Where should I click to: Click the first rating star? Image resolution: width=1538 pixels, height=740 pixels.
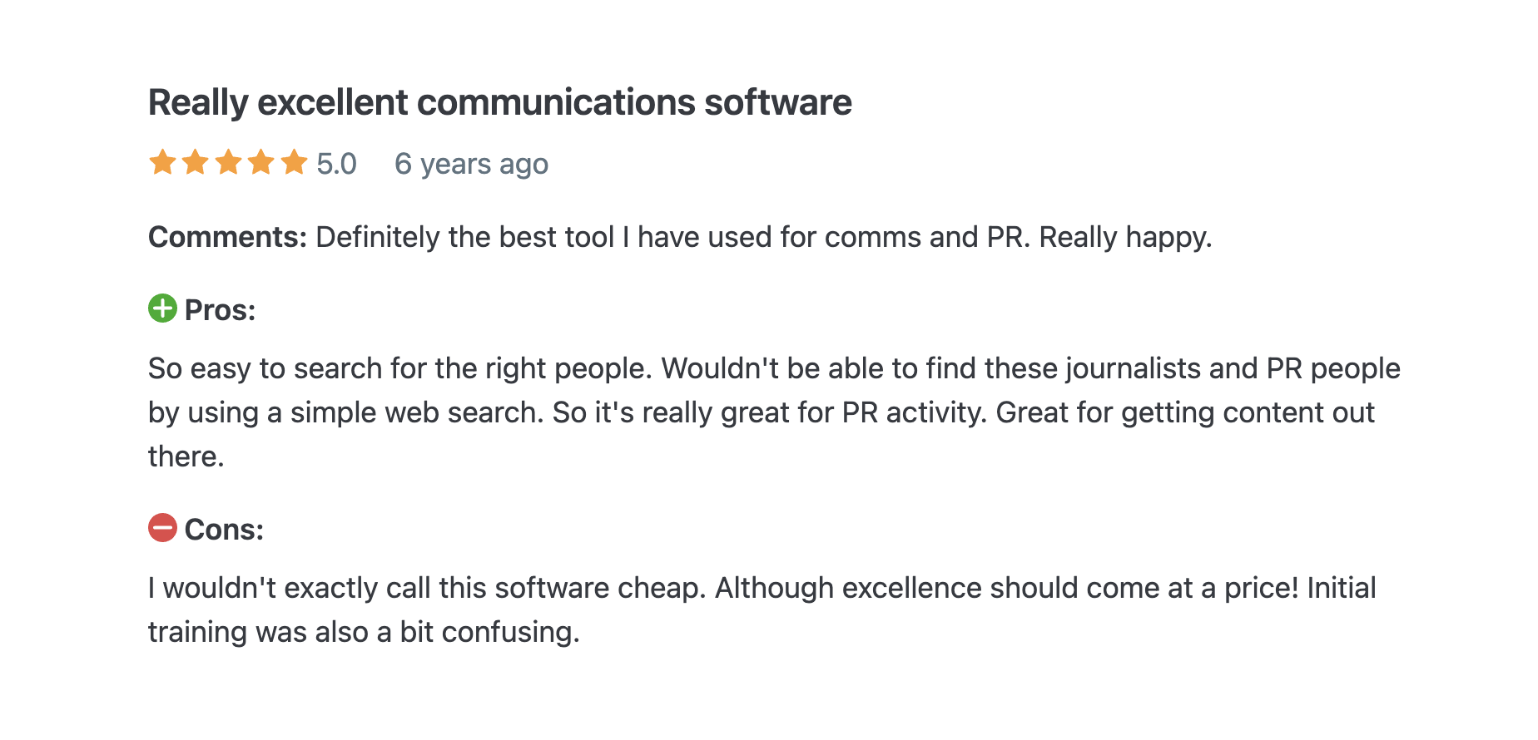[x=162, y=162]
